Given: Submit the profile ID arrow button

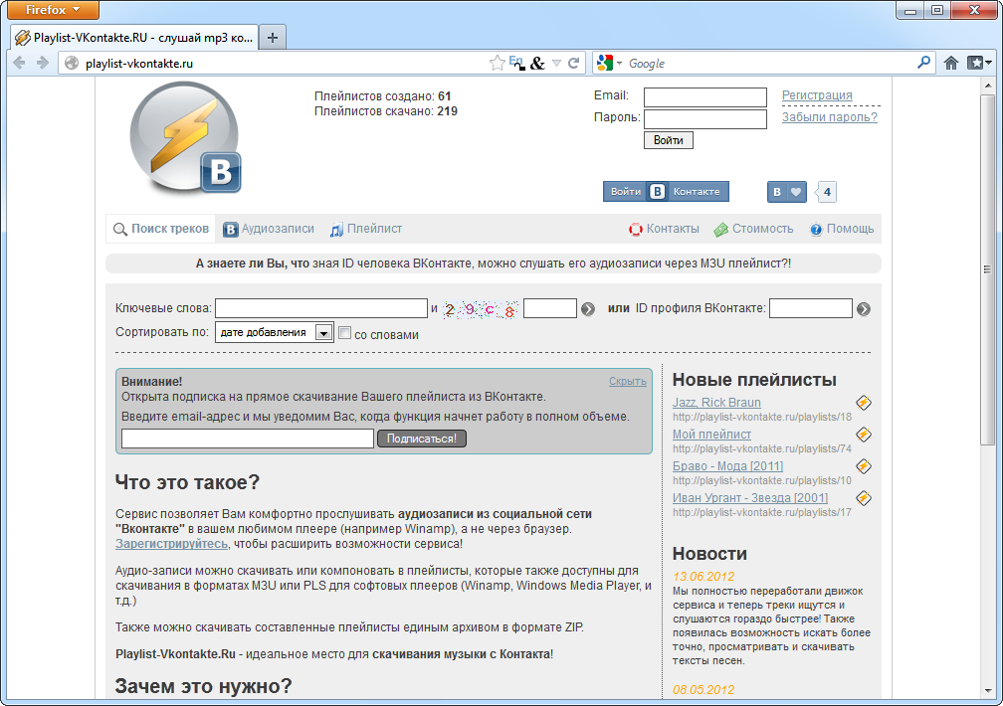Looking at the screenshot, I should click(864, 309).
